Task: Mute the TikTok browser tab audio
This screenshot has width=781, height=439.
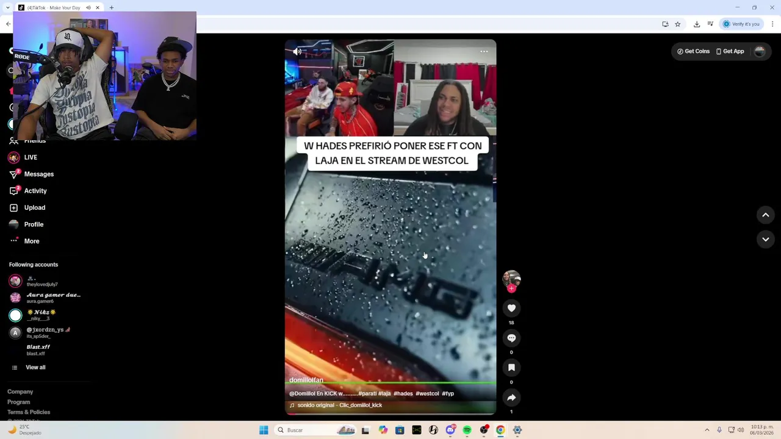Action: click(x=88, y=8)
